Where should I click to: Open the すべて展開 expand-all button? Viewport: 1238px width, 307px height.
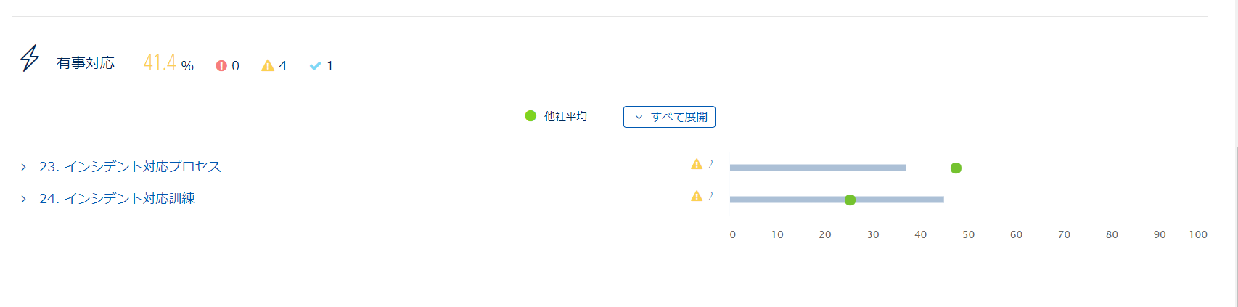[x=669, y=117]
